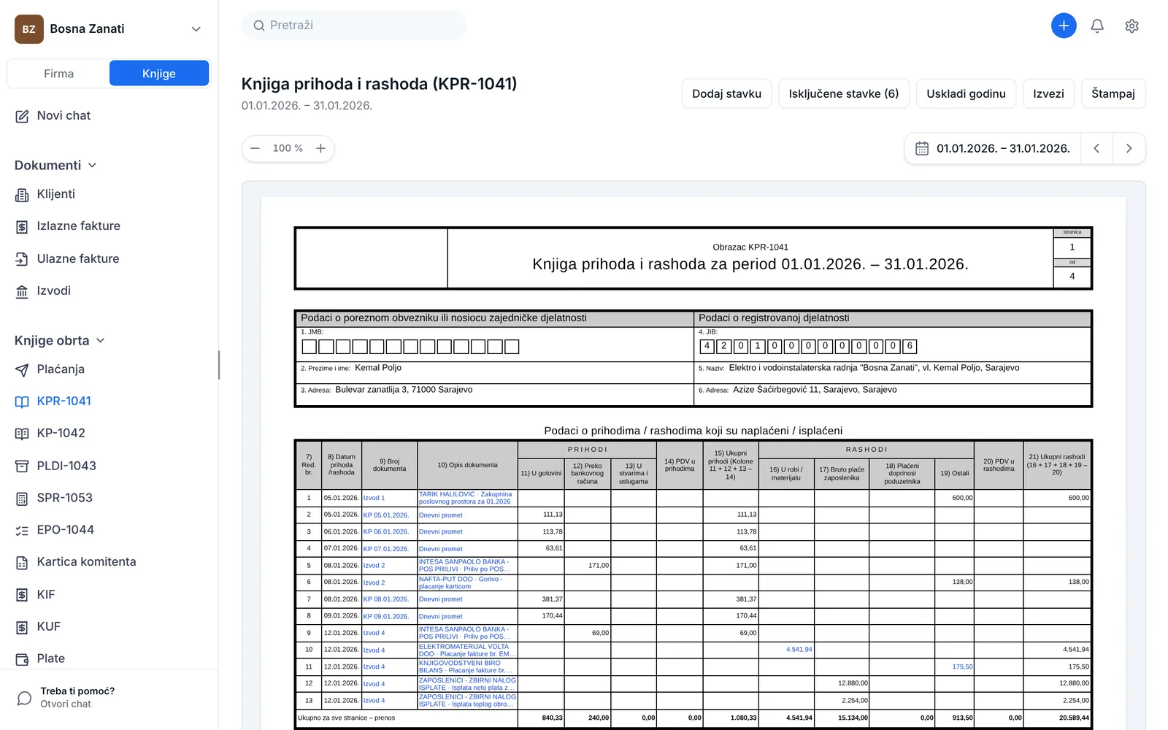
Task: Open the Izvod 1 document link
Action: coord(374,498)
